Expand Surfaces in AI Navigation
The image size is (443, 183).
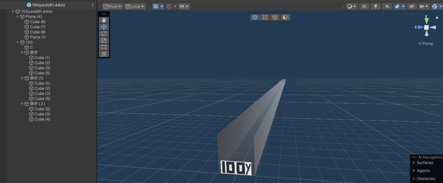(414, 163)
